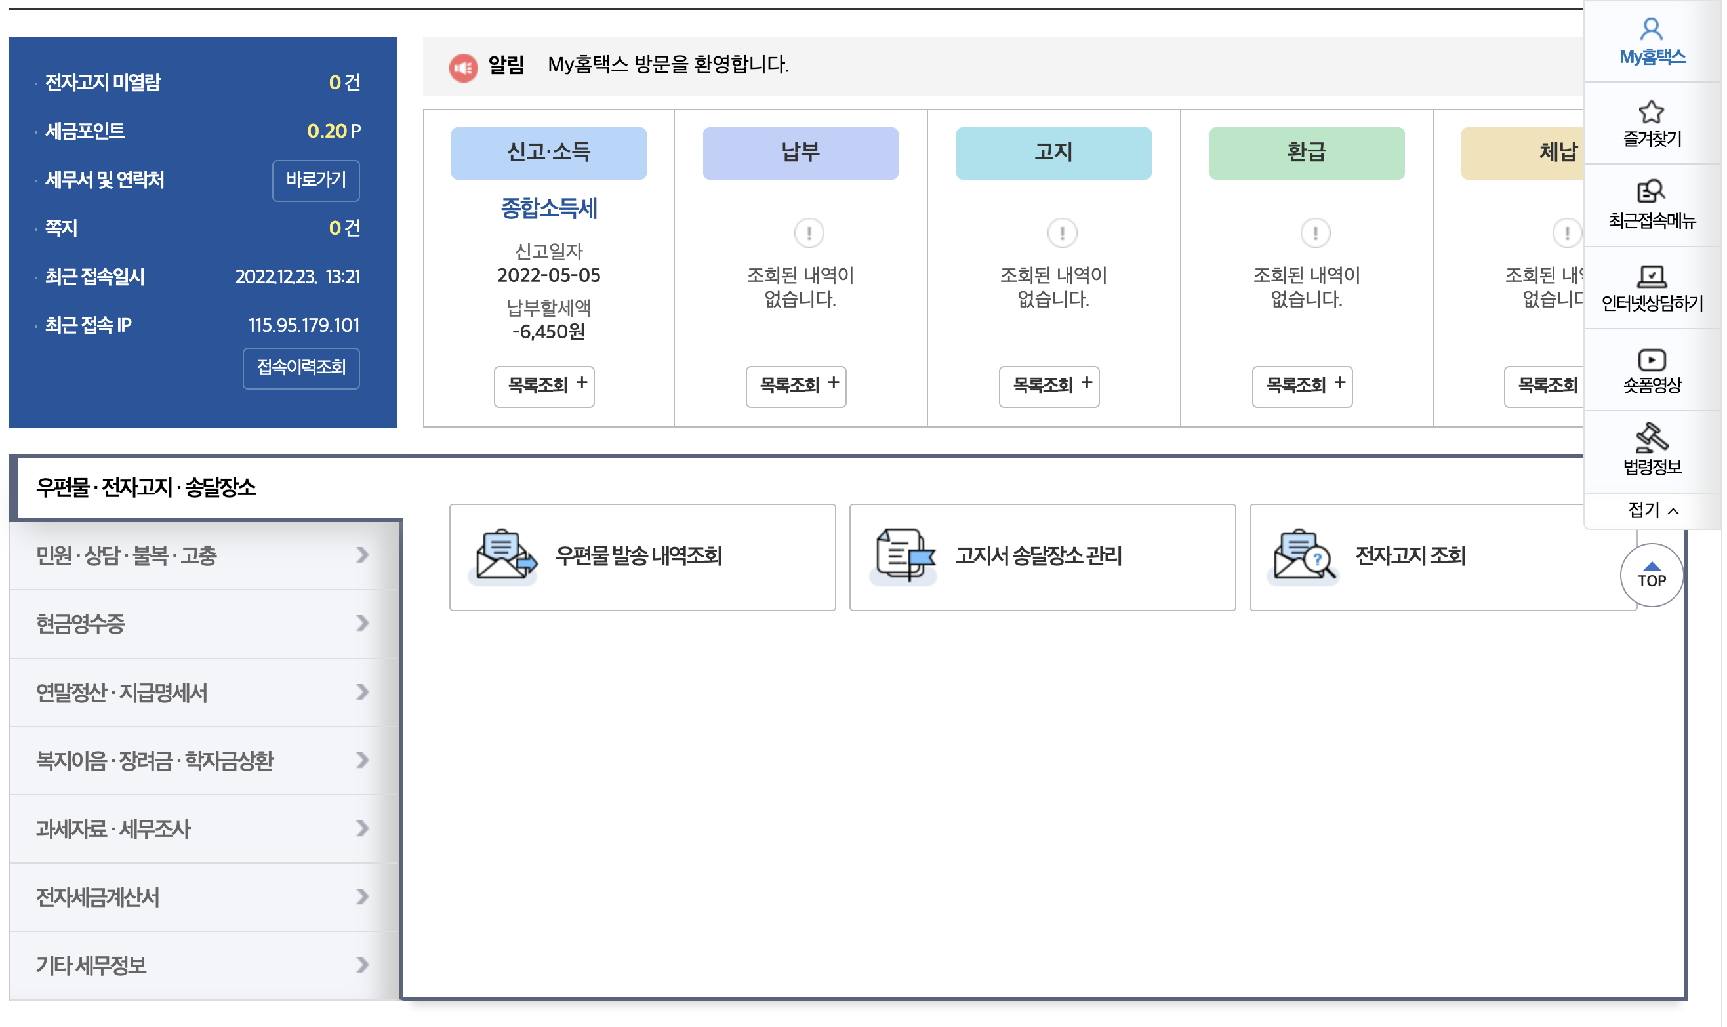Open My홈택스 person icon in sidebar
The height and width of the screenshot is (1027, 1727).
pos(1652,30)
